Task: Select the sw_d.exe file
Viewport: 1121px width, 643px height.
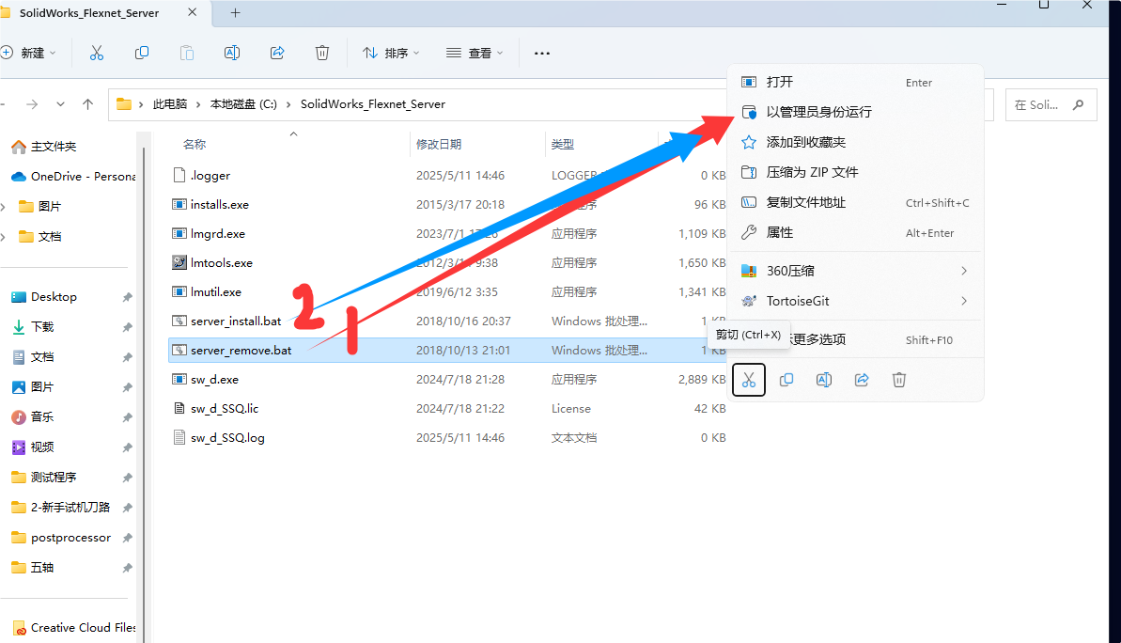Action: click(214, 380)
